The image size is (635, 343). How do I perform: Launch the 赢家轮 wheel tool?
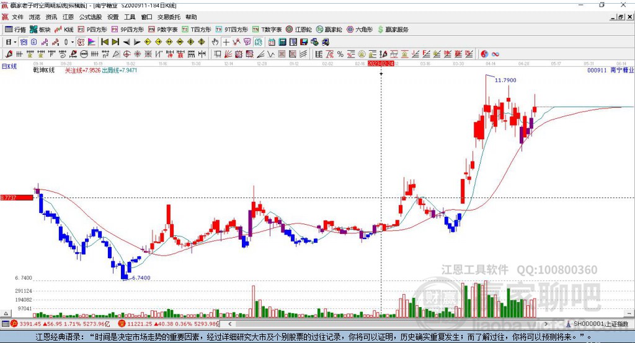[x=329, y=30]
